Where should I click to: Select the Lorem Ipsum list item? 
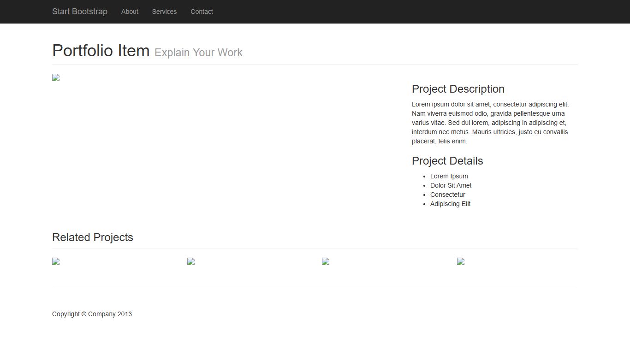point(449,176)
